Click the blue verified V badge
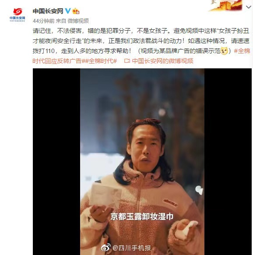 [x=68, y=11]
